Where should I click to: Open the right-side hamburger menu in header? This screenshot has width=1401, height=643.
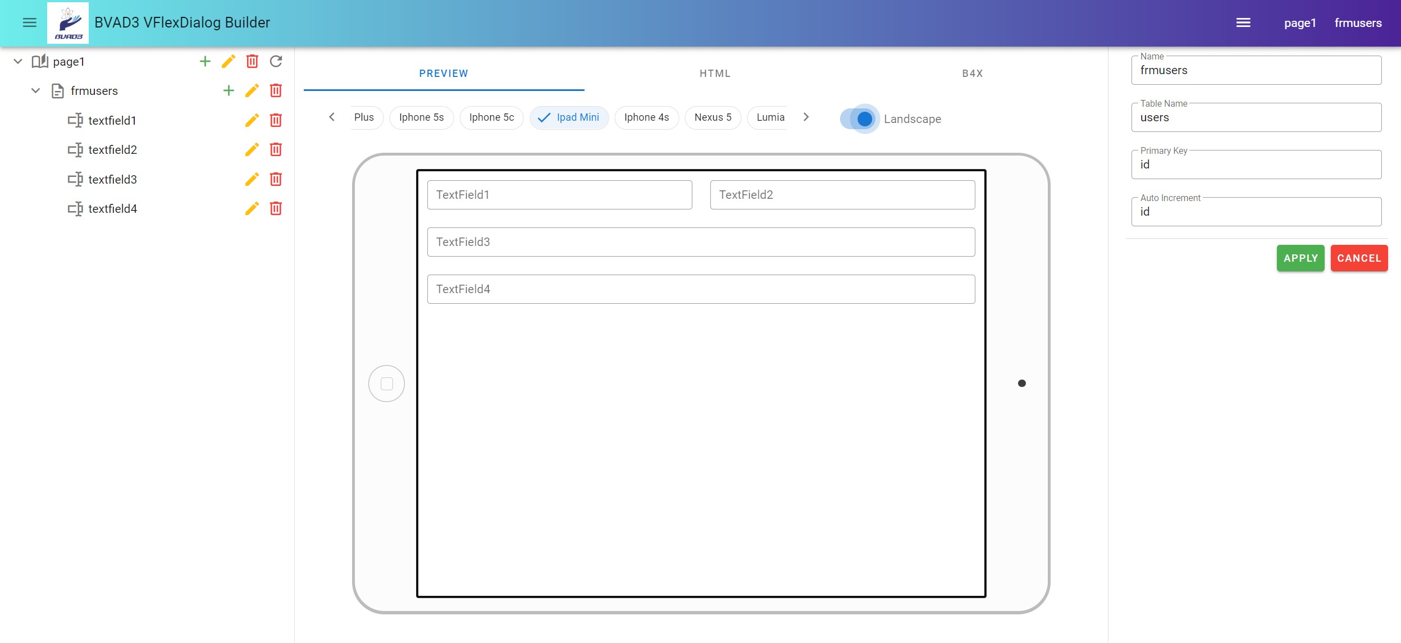(1243, 22)
